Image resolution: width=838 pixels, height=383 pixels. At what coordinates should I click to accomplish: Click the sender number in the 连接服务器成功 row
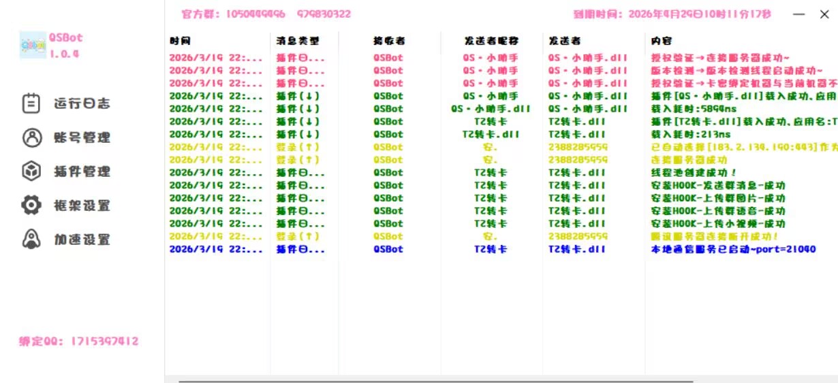[578, 160]
